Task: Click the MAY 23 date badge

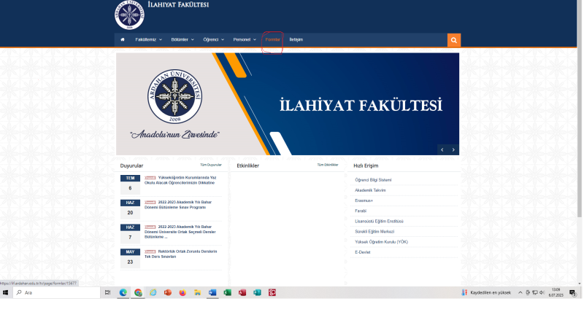Action: (130, 258)
